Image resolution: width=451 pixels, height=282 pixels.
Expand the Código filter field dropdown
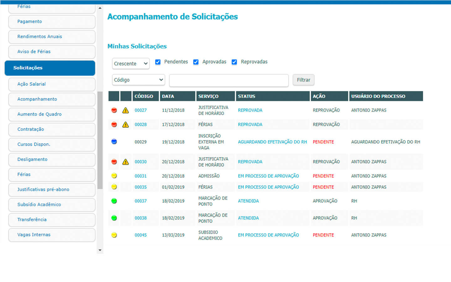138,80
